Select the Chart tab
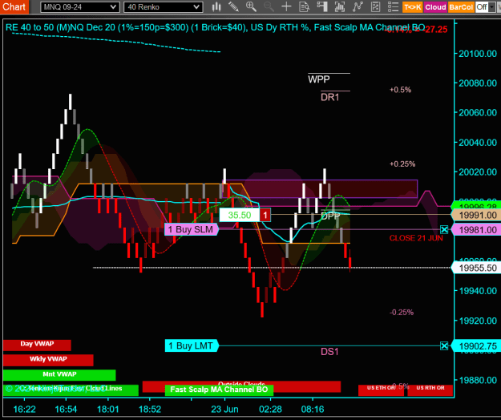The height and width of the screenshot is (420, 501). pyautogui.click(x=14, y=6)
